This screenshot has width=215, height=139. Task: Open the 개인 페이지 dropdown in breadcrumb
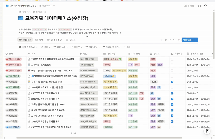47,6
